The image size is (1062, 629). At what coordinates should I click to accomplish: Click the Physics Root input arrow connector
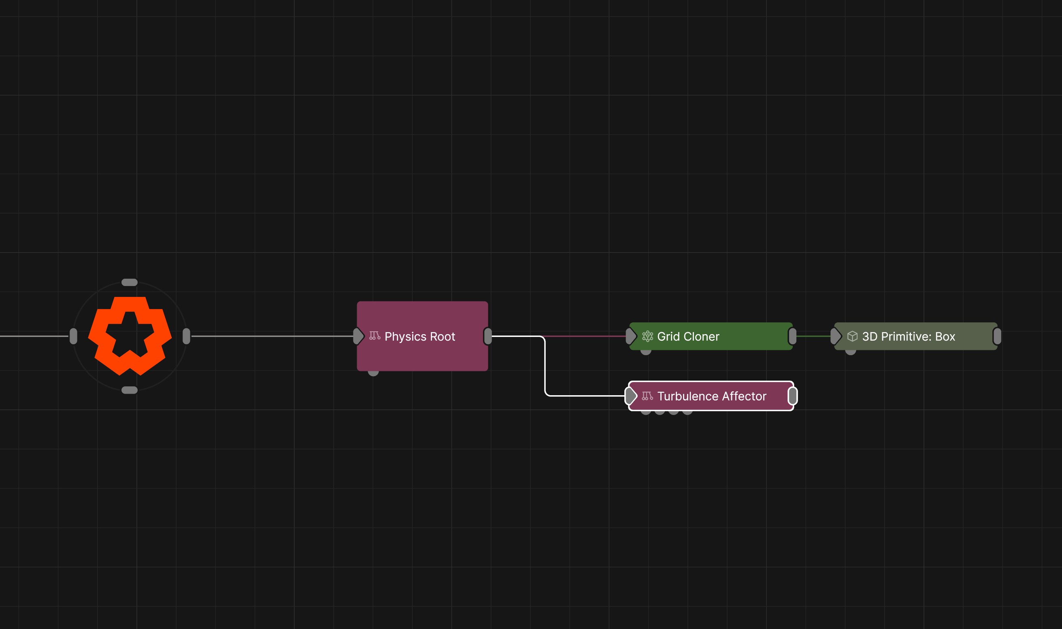359,336
